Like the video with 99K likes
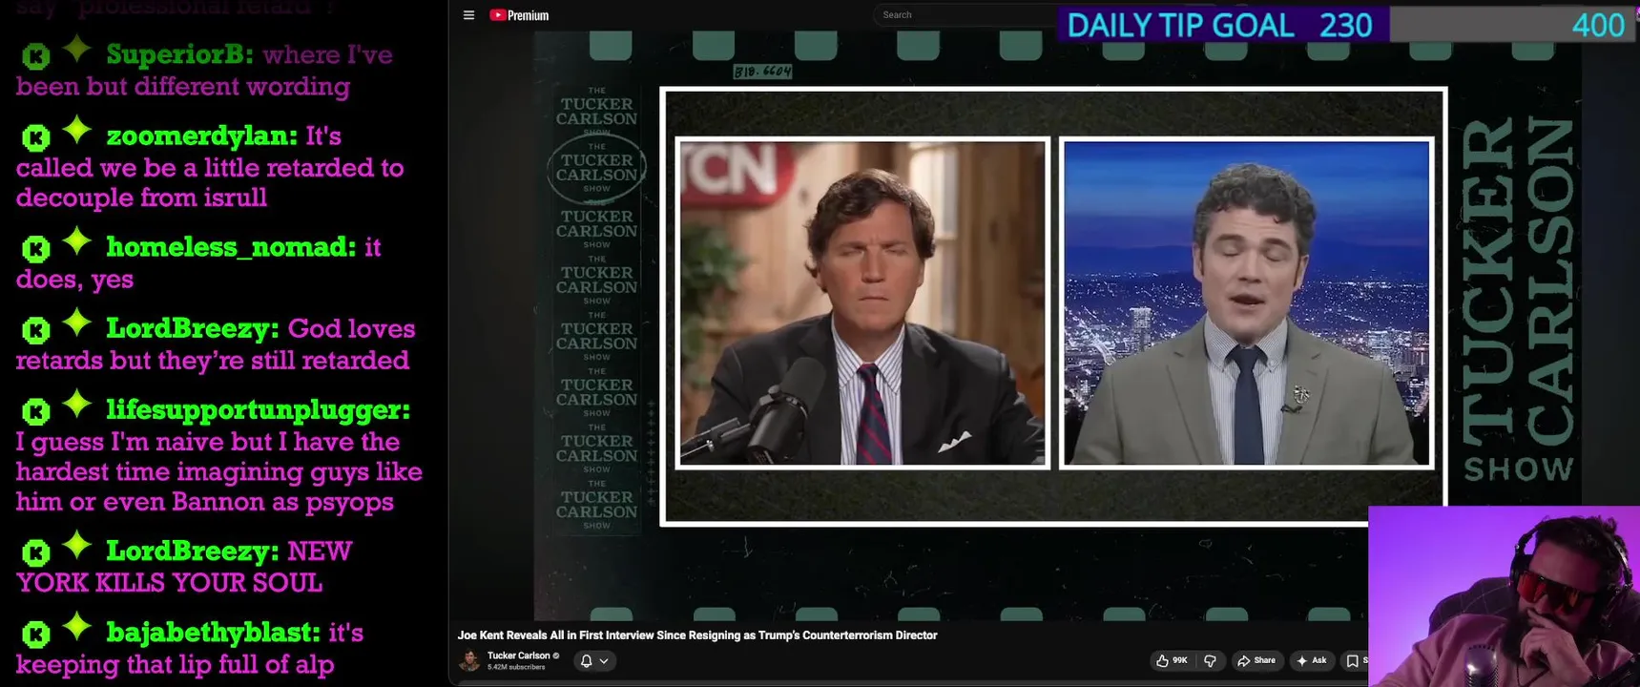The width and height of the screenshot is (1640, 687). click(1172, 660)
